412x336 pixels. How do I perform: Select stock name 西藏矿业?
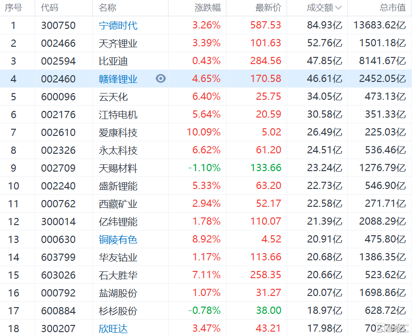[118, 204]
